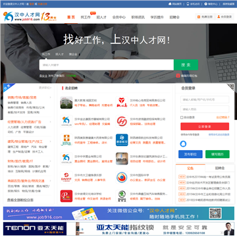Click the Skoda car dealer logo
Screen dimensions: 237x237
coord(122,196)
